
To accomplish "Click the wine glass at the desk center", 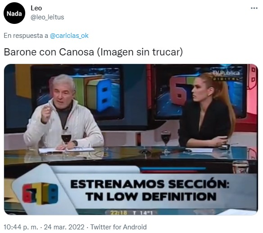I will pyautogui.click(x=166, y=138).
